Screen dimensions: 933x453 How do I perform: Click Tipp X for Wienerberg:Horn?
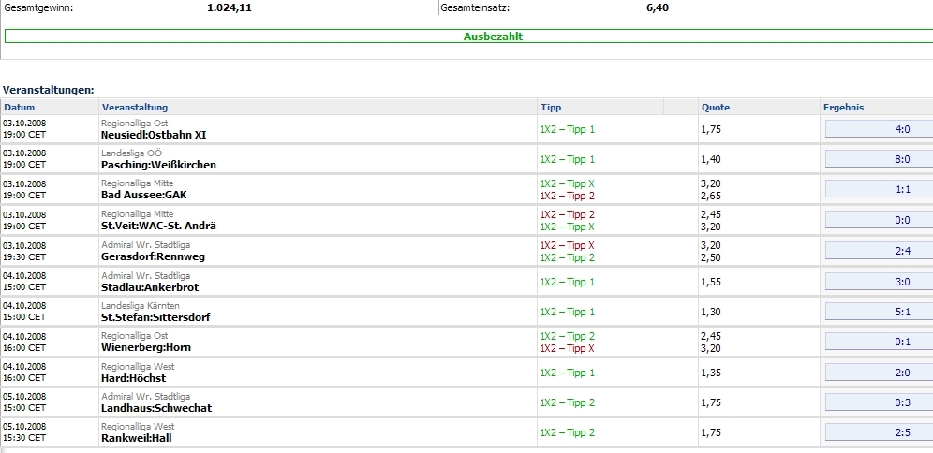pos(567,348)
